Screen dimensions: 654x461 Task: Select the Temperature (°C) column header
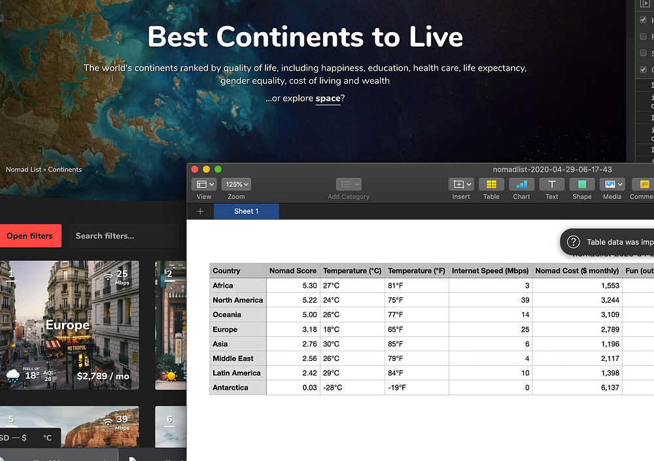(353, 271)
